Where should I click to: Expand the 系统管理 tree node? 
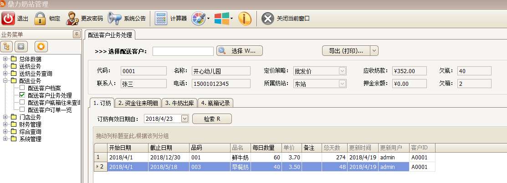[x=5, y=139]
